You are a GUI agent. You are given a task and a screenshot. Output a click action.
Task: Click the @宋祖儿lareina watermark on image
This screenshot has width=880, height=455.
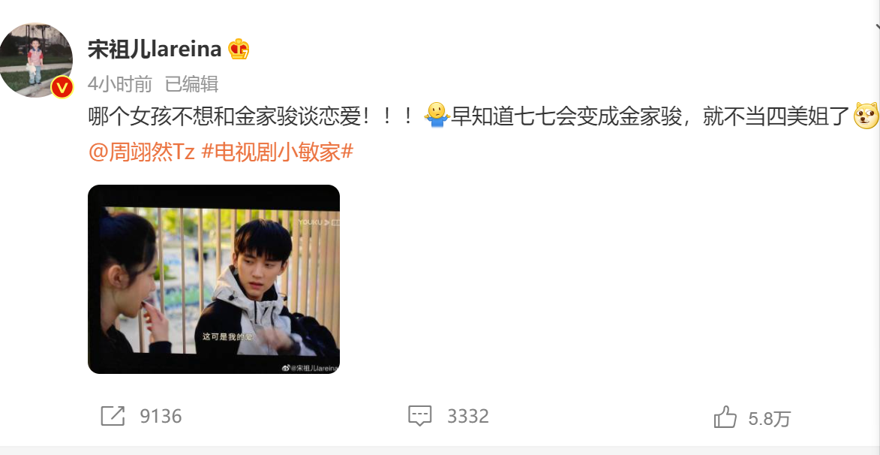311,368
